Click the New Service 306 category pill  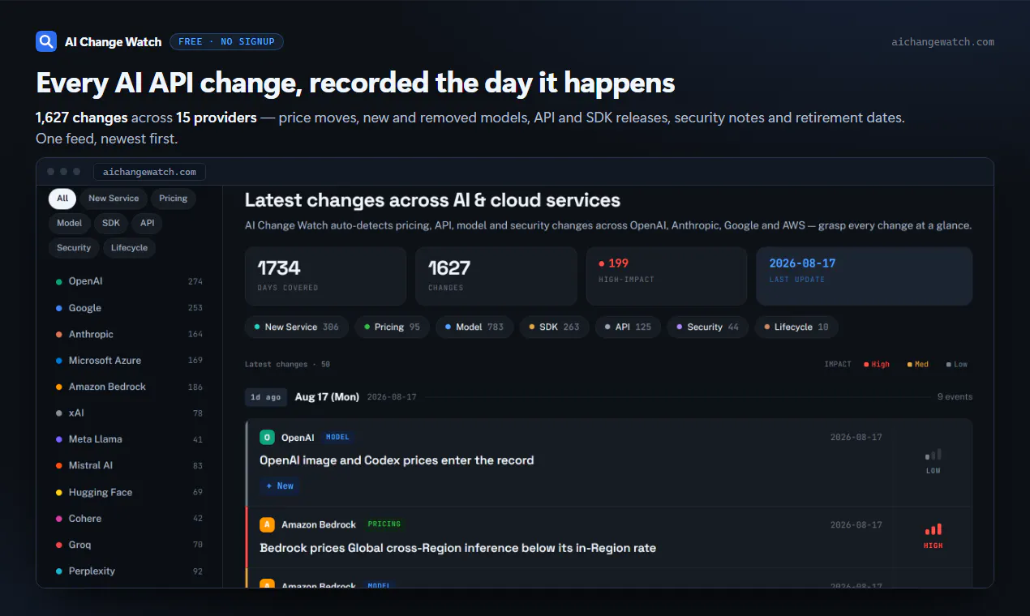297,327
